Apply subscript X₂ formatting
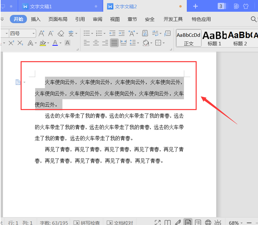The width and height of the screenshot is (258, 225). (x=20, y=43)
